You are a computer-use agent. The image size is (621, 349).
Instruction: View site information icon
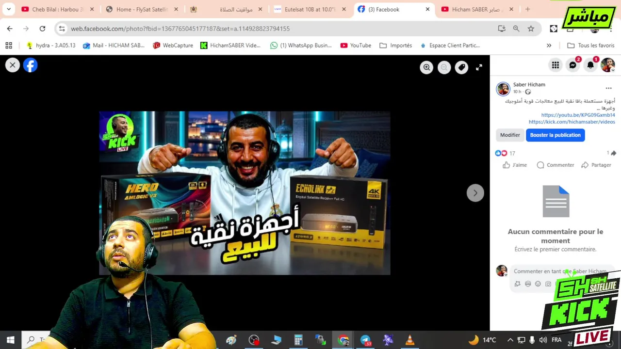[x=62, y=29]
